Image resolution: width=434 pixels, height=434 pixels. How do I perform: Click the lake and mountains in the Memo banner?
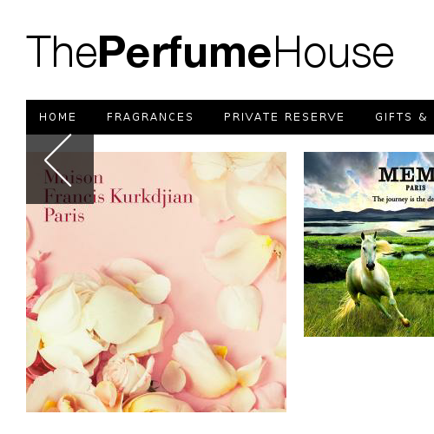(x=369, y=221)
